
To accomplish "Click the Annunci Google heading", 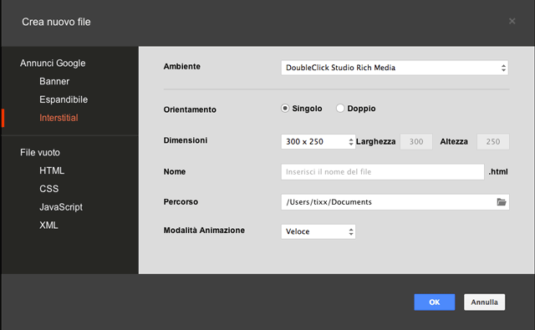I will (x=53, y=63).
